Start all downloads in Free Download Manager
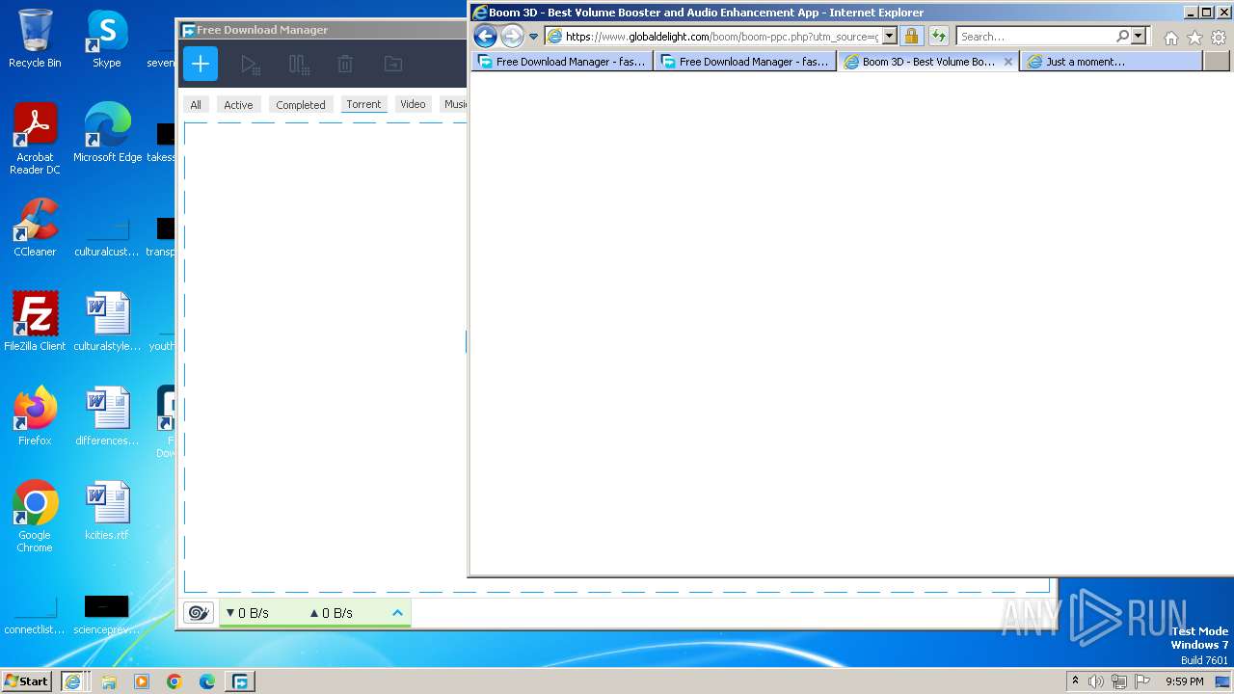 pos(251,65)
